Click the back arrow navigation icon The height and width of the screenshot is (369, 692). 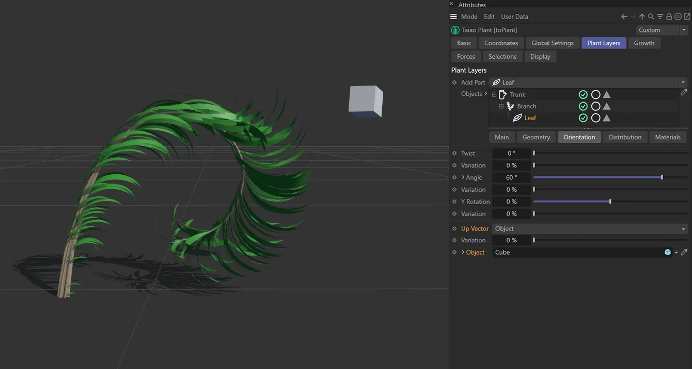pyautogui.click(x=624, y=16)
